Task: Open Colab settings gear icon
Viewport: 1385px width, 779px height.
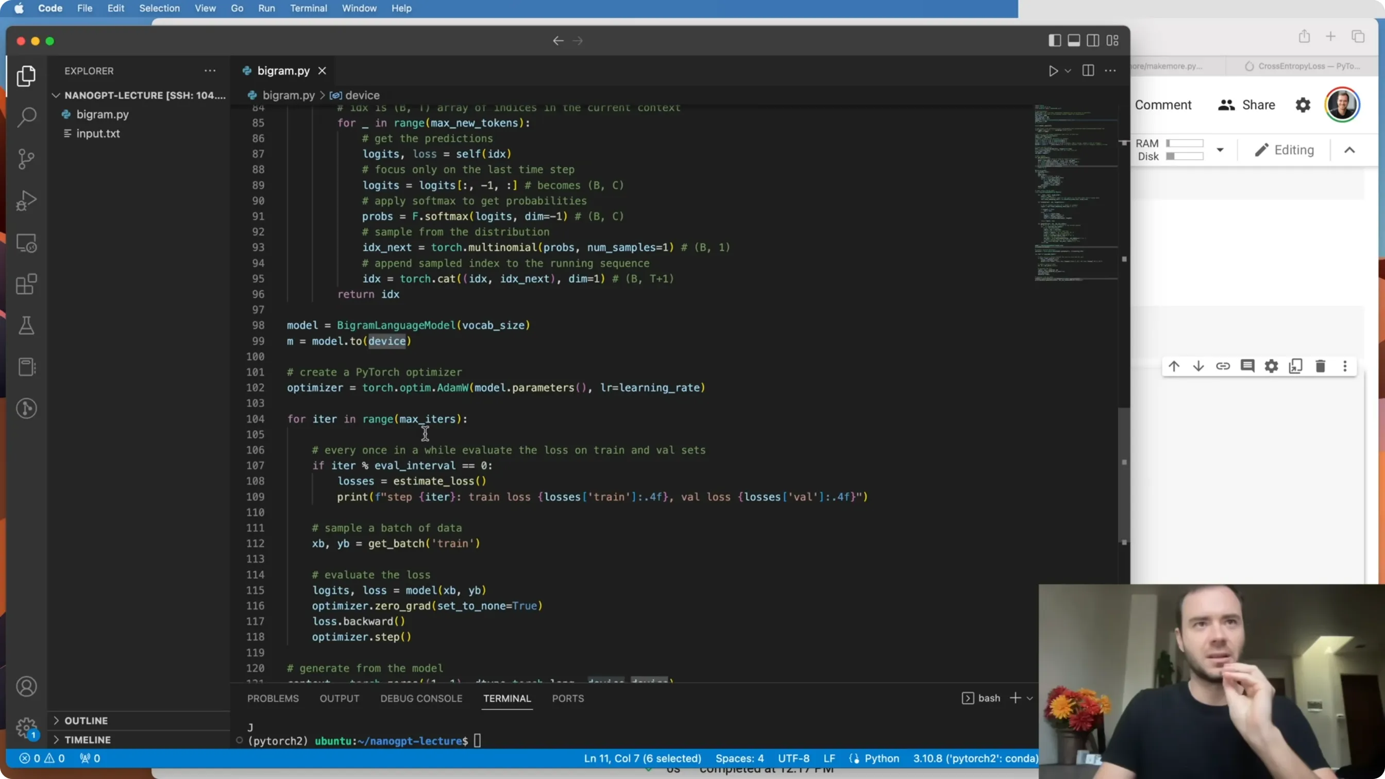Action: pos(1303,105)
